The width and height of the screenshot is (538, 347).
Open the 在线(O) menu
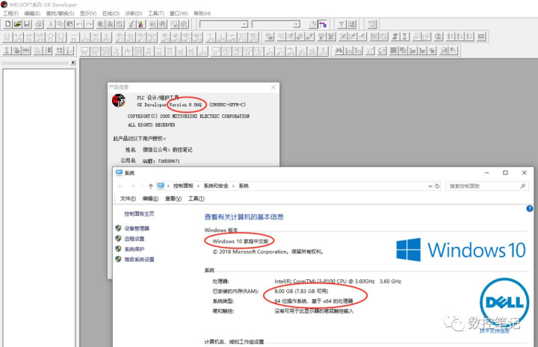(111, 13)
